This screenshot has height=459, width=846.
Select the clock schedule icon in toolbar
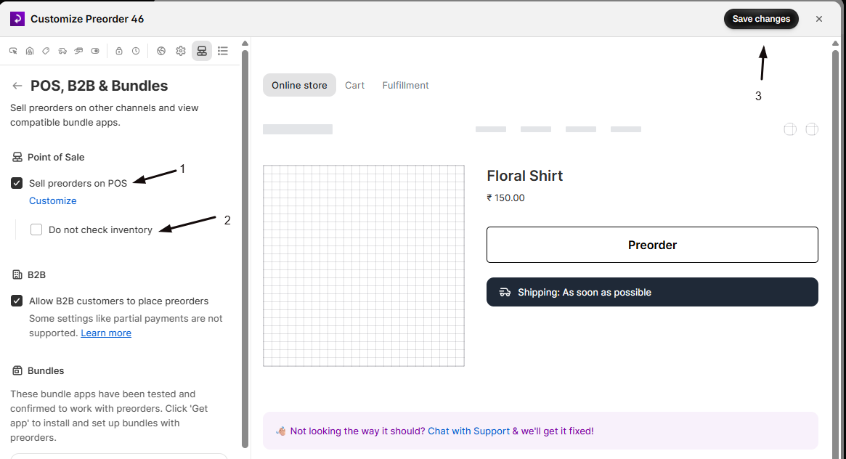(136, 51)
